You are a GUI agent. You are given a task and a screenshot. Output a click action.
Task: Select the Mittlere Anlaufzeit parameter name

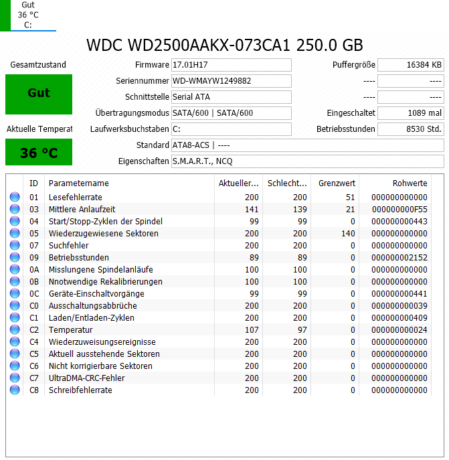[x=82, y=209]
